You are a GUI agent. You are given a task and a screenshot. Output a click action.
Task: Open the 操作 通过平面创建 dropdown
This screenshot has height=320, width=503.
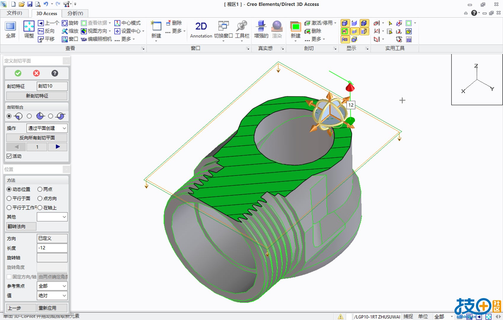[47, 128]
